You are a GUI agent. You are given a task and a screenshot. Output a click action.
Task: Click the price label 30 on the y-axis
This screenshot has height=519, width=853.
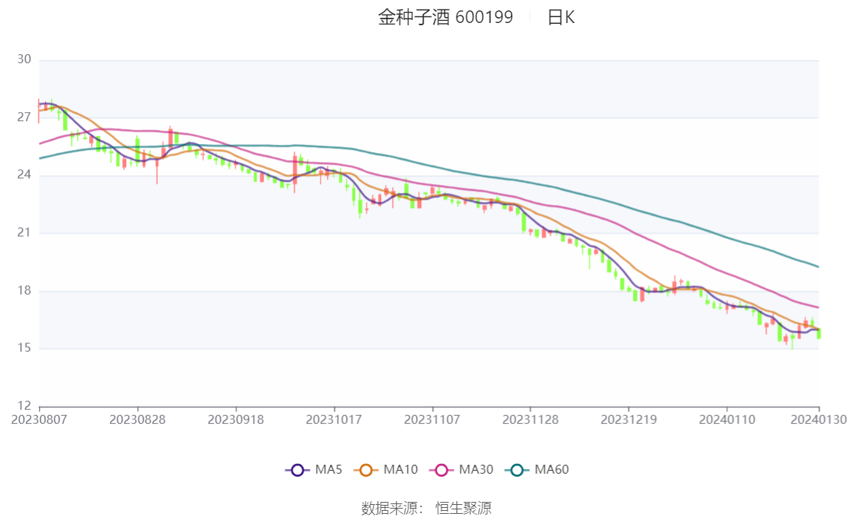coord(24,59)
